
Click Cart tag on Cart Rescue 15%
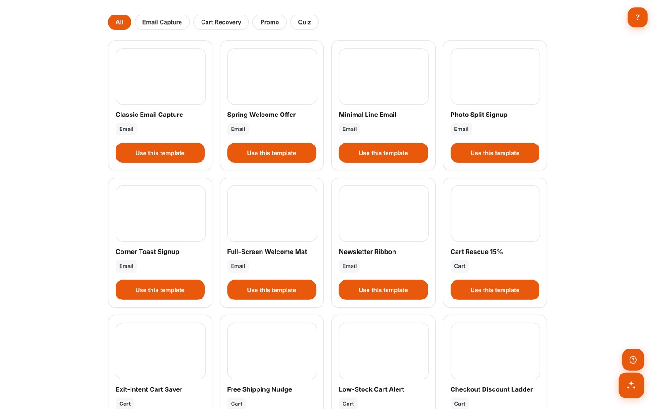(460, 266)
